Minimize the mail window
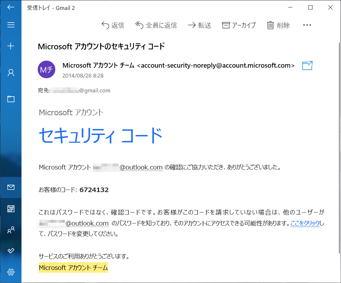341x283 pixels. (290, 7)
